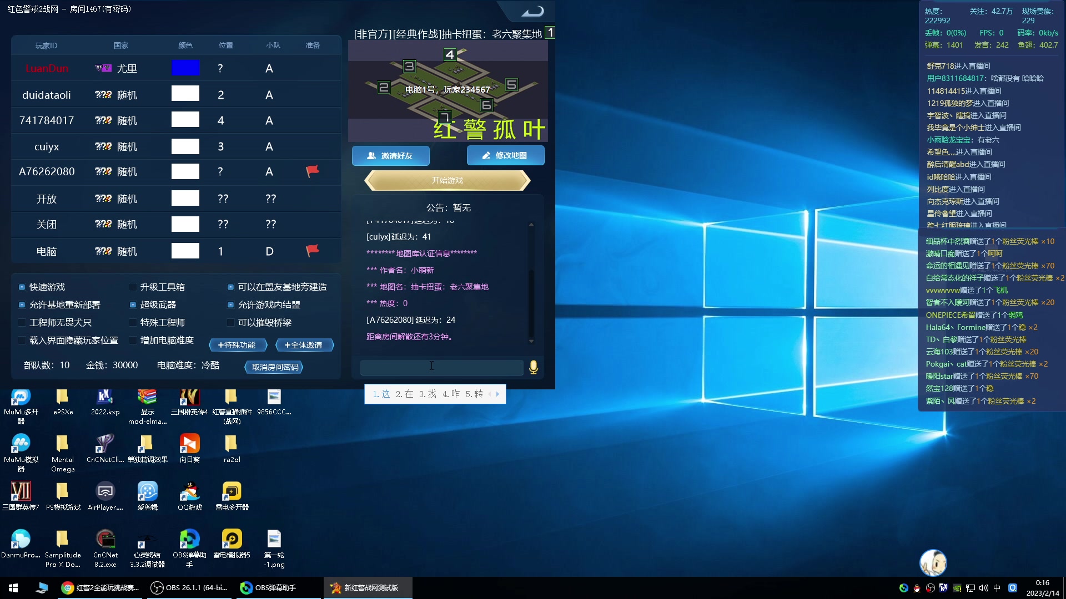Switch to OBS 26.1.1 taskbar window
Screen dimensions: 1066x599
point(190,588)
